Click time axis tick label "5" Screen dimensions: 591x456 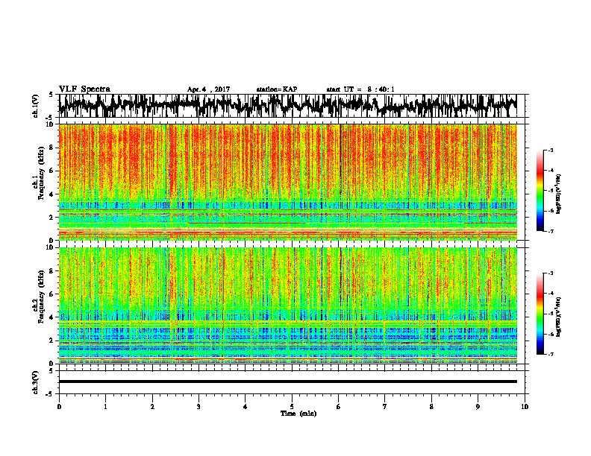click(292, 407)
